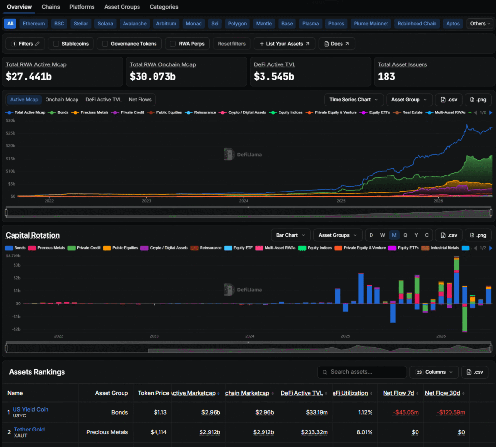
Task: Open the Asset Groups dropdown in Capital Rotation
Action: [x=338, y=235]
